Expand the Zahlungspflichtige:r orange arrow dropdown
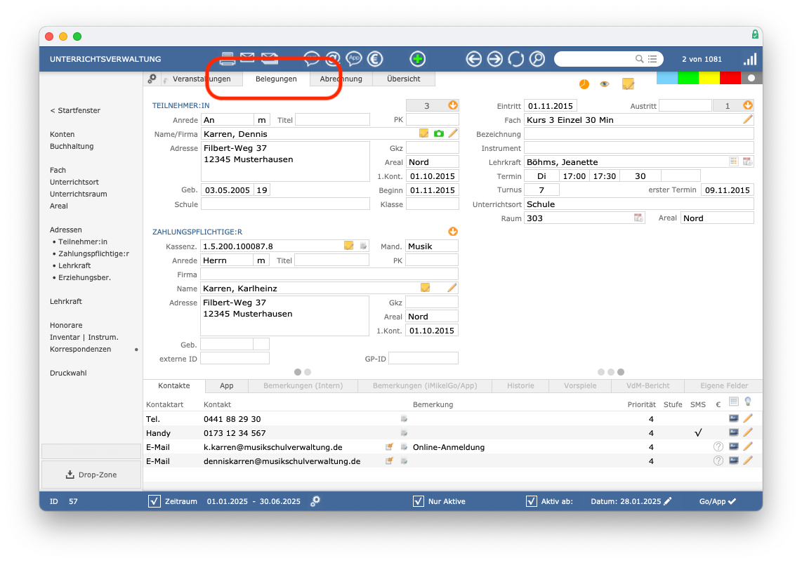 tap(453, 231)
